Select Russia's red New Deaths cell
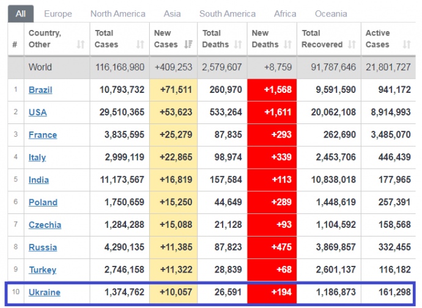Viewport: 422px width, 308px height. (272, 248)
